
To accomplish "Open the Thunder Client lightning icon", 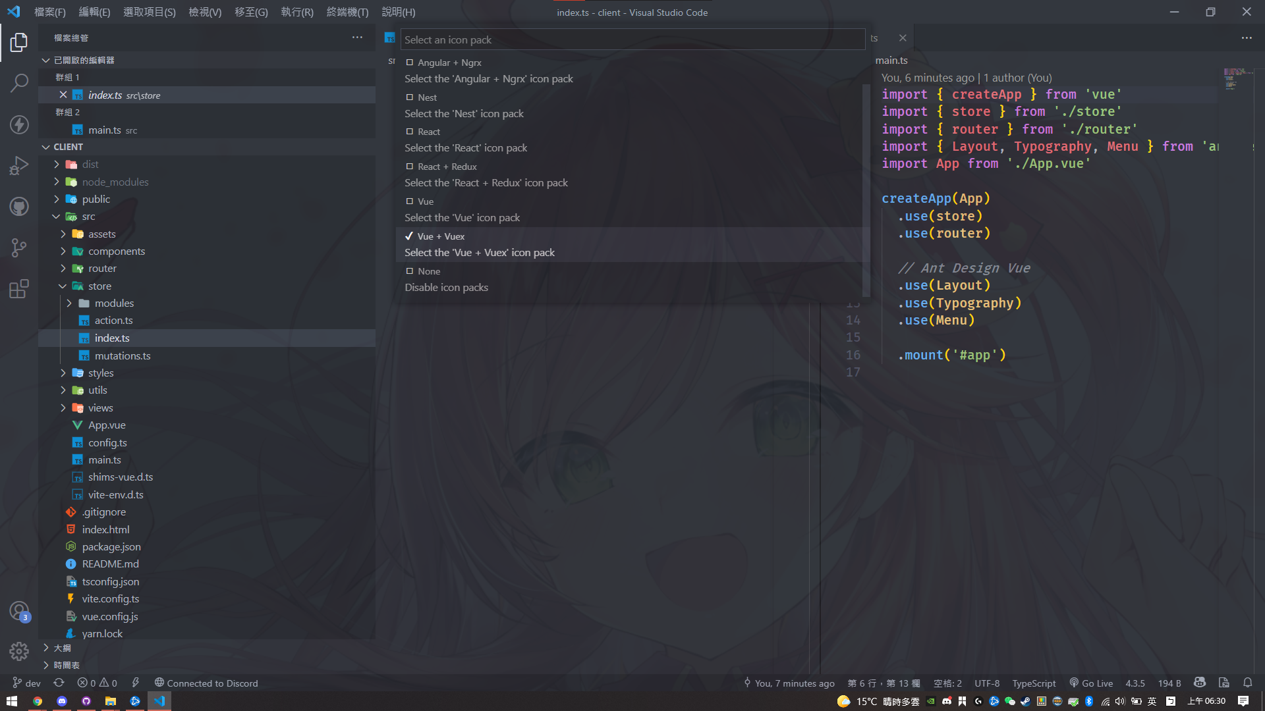I will [x=19, y=124].
